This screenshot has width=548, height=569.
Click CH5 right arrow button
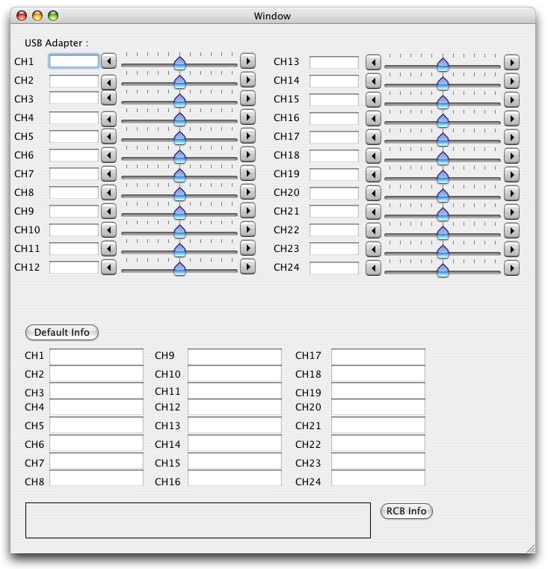point(248,136)
